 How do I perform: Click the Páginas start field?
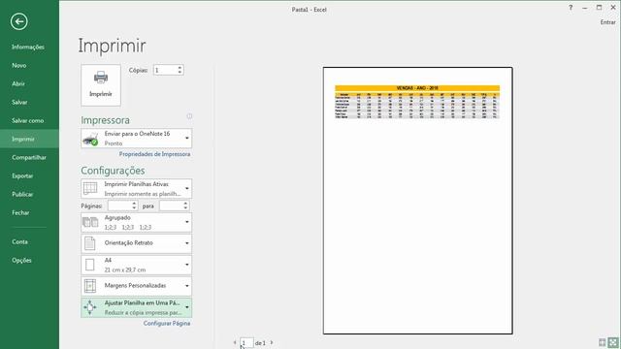point(119,206)
